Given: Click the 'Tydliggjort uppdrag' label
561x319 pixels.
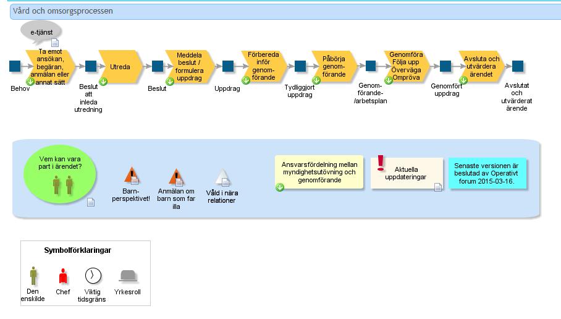Looking at the screenshot, I should pyautogui.click(x=300, y=91).
